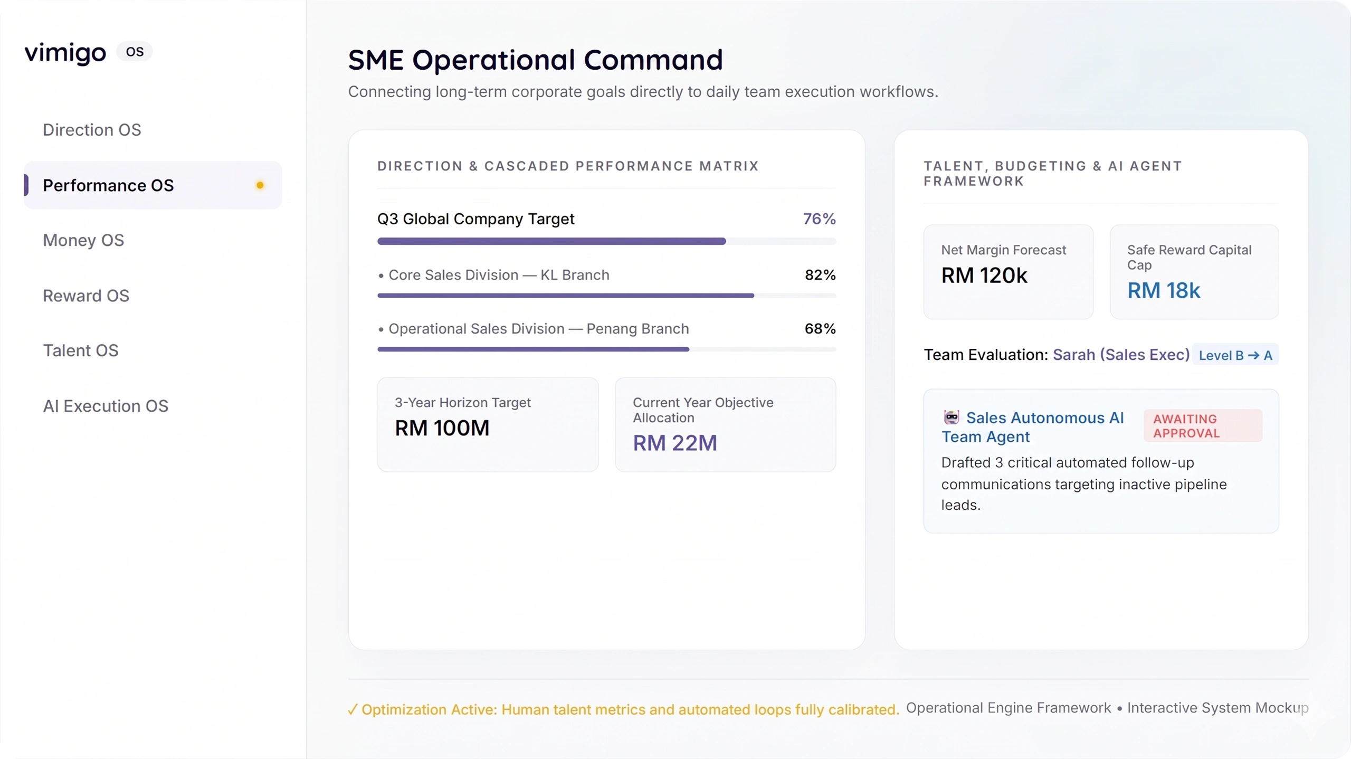The width and height of the screenshot is (1351, 759).
Task: Open Sales Autonomous AI Team Agent link
Action: (x=1033, y=427)
